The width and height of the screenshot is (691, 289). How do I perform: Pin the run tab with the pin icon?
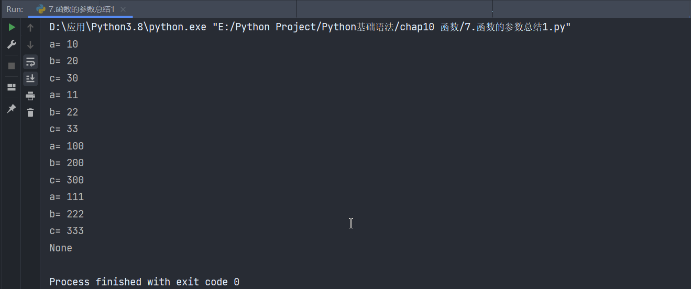pyautogui.click(x=12, y=108)
